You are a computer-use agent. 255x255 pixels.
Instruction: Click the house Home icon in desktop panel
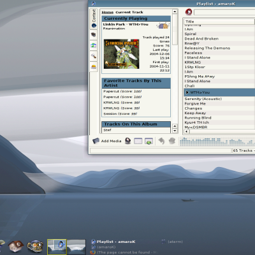(x=15, y=246)
